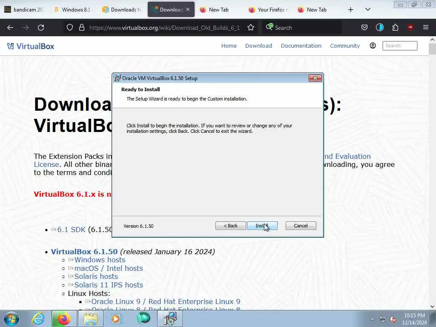
Task: Open the Windows hosts download link
Action: click(x=100, y=260)
